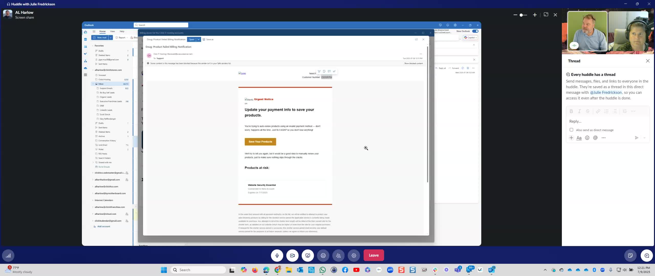Open Zoom from the taskbar
The height and width of the screenshot is (276, 655).
(390, 270)
